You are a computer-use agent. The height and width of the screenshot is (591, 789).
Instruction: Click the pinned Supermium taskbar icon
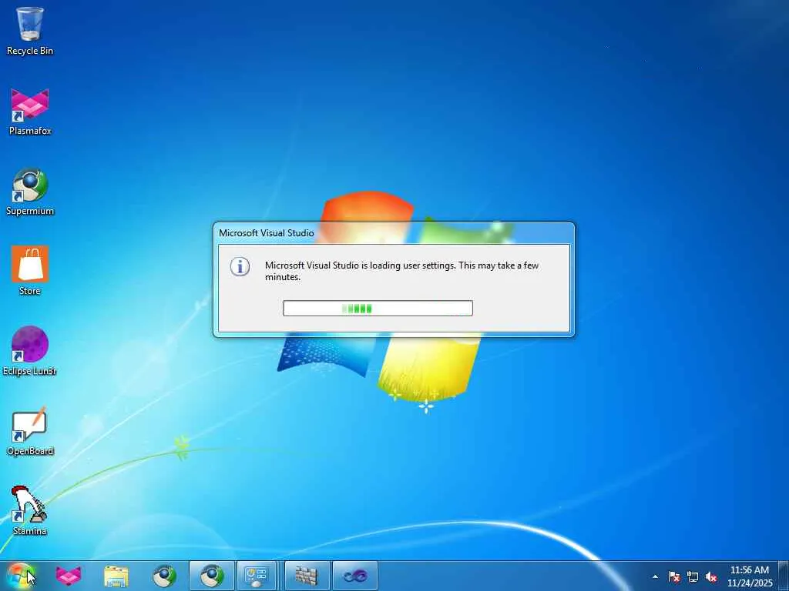click(164, 576)
